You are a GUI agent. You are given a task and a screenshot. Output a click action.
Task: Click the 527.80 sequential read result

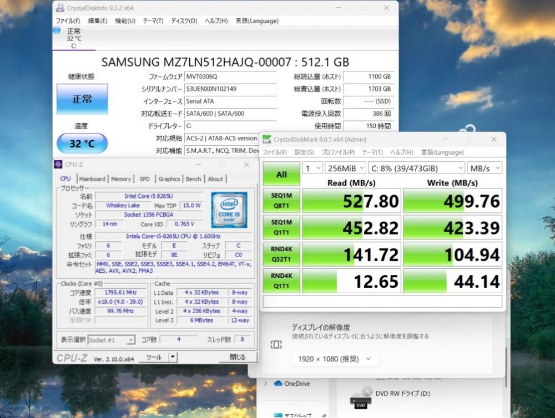coord(351,201)
